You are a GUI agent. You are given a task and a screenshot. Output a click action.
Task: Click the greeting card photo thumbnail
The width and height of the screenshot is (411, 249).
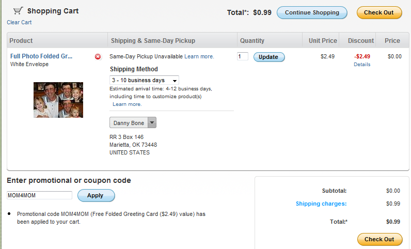pos(58,100)
